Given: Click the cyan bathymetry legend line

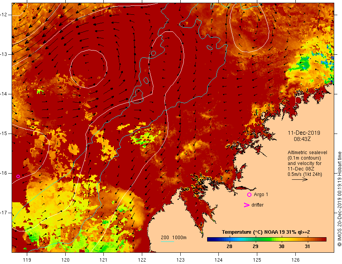Looking at the screenshot, I should point(167,241).
